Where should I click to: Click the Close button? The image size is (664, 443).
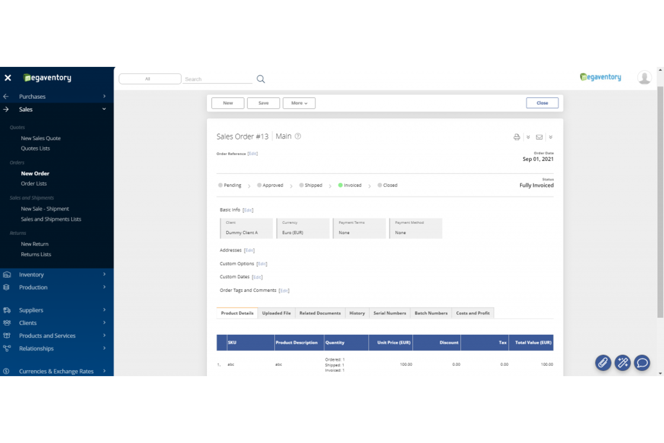coord(542,103)
